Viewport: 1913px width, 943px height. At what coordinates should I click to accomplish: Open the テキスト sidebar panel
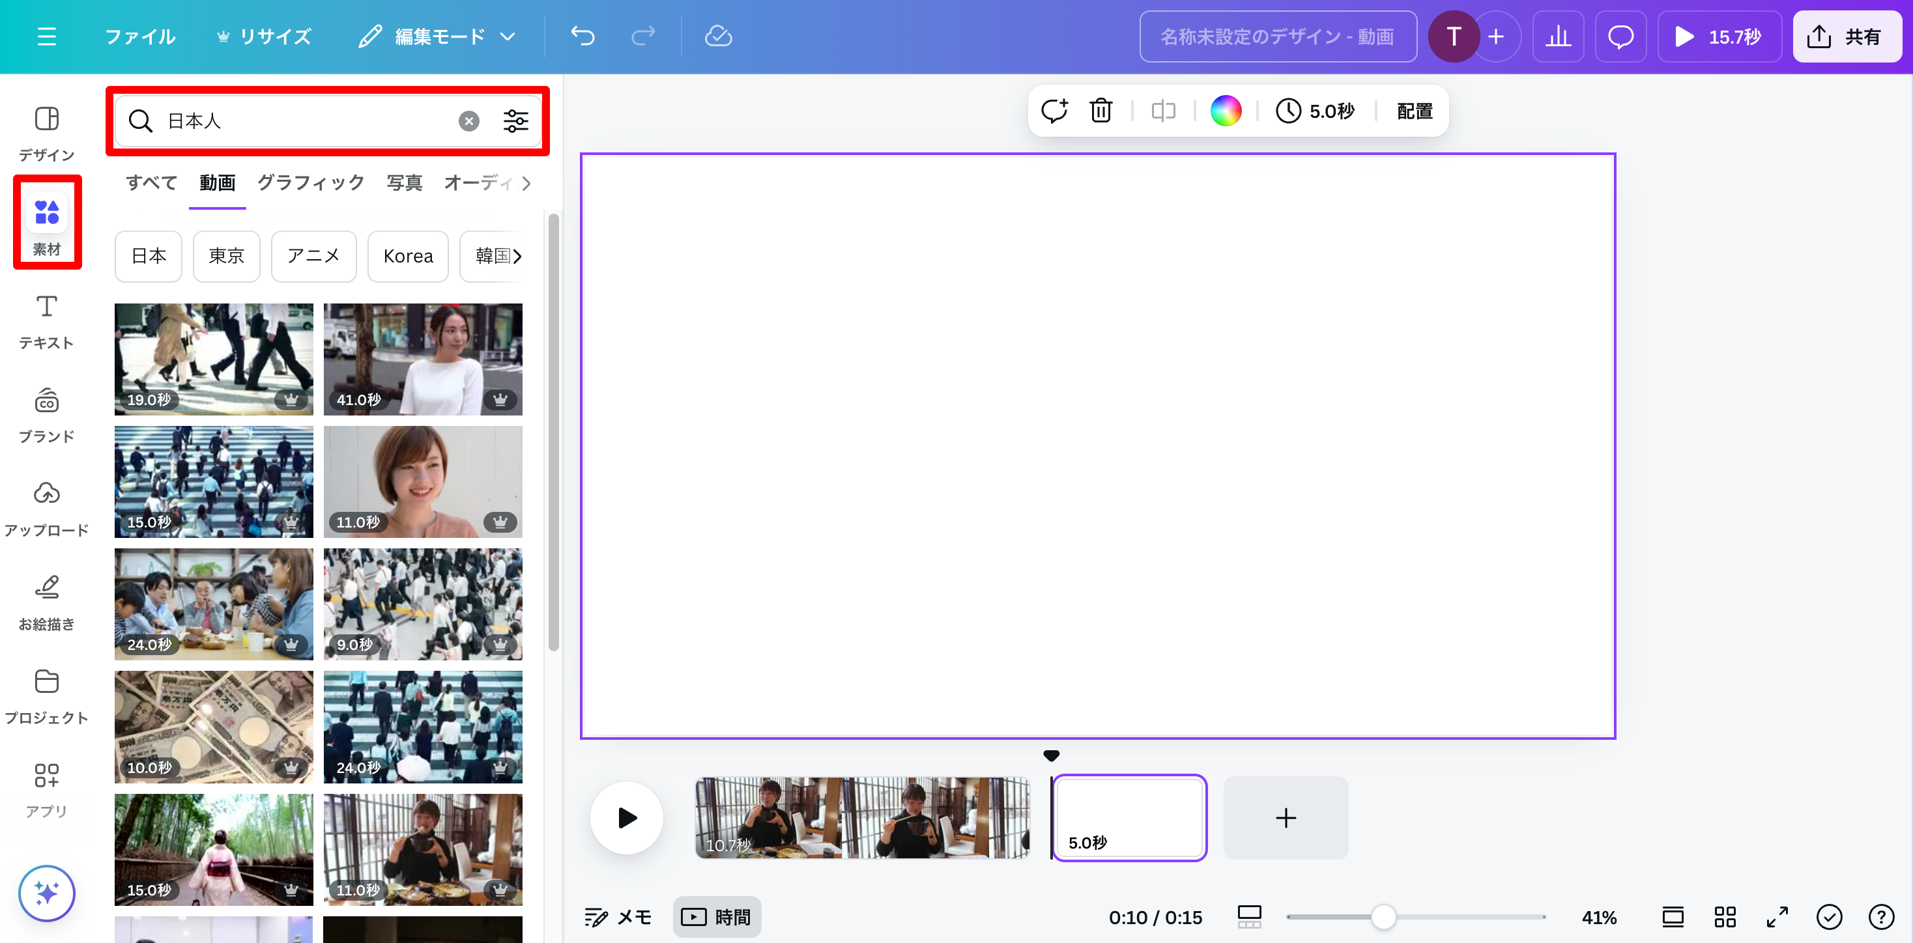tap(47, 322)
